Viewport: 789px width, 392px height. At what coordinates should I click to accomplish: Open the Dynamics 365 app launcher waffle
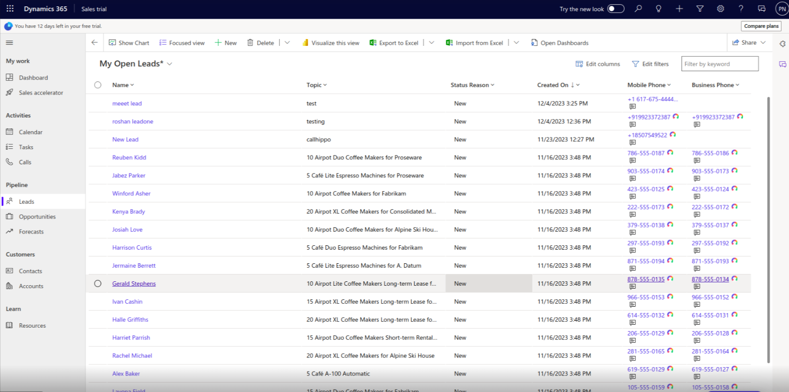[10, 9]
